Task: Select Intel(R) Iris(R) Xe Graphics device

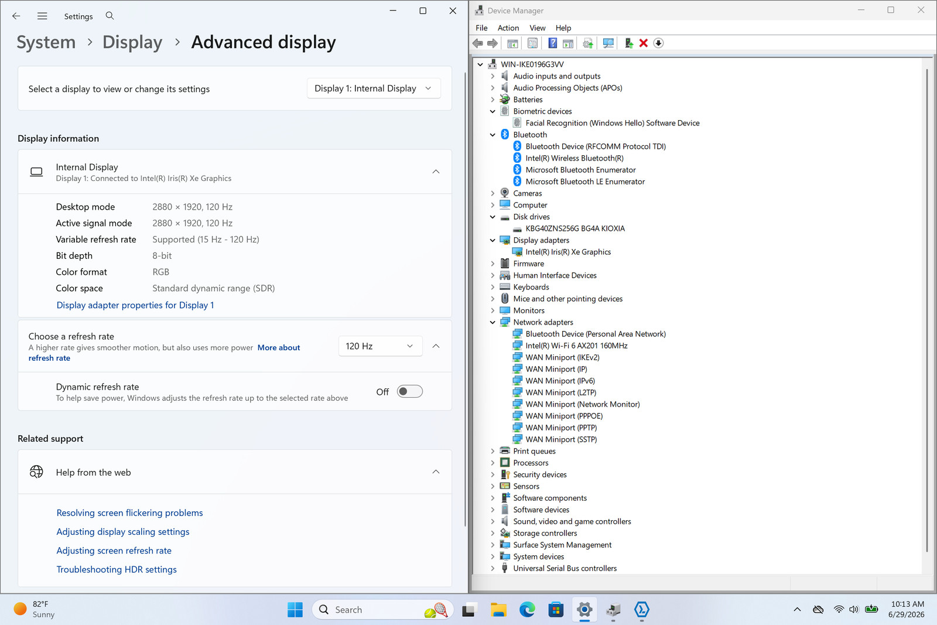Action: 568,252
